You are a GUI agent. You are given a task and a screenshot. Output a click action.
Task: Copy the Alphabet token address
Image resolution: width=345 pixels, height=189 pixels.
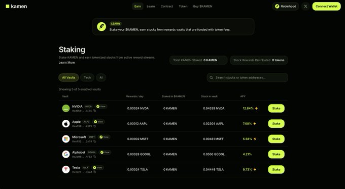coord(94,157)
